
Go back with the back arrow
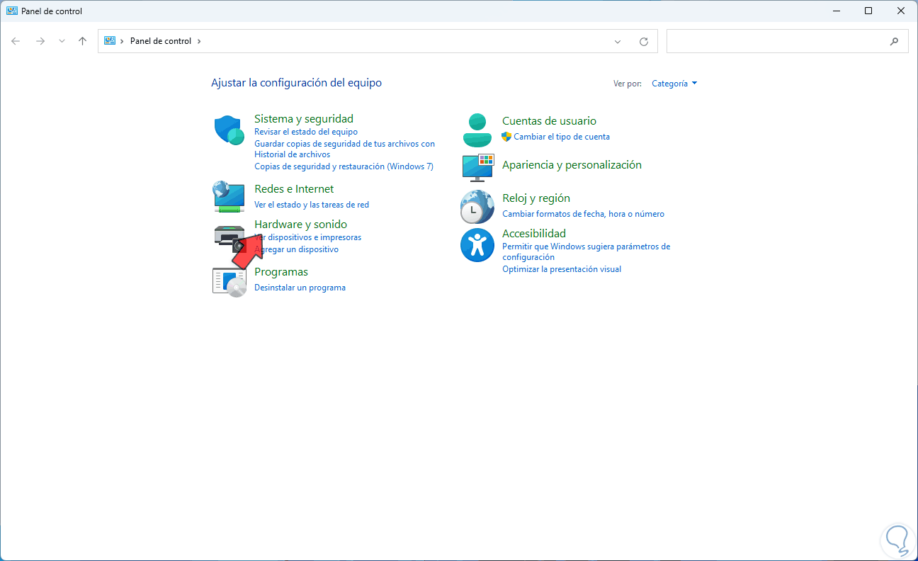16,41
